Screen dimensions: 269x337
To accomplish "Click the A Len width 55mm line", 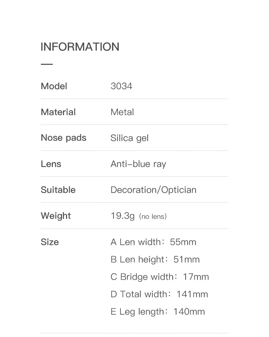I will point(153,242).
